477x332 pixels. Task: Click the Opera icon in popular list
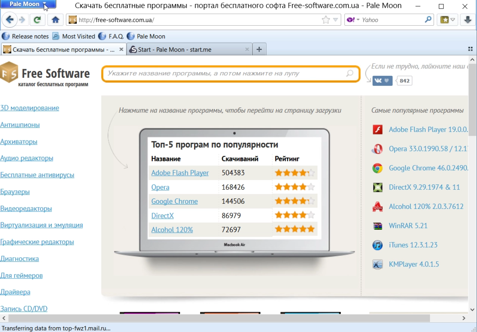pyautogui.click(x=378, y=149)
